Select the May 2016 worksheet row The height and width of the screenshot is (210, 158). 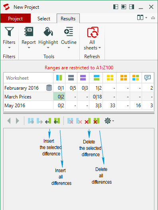click(x=79, y=106)
